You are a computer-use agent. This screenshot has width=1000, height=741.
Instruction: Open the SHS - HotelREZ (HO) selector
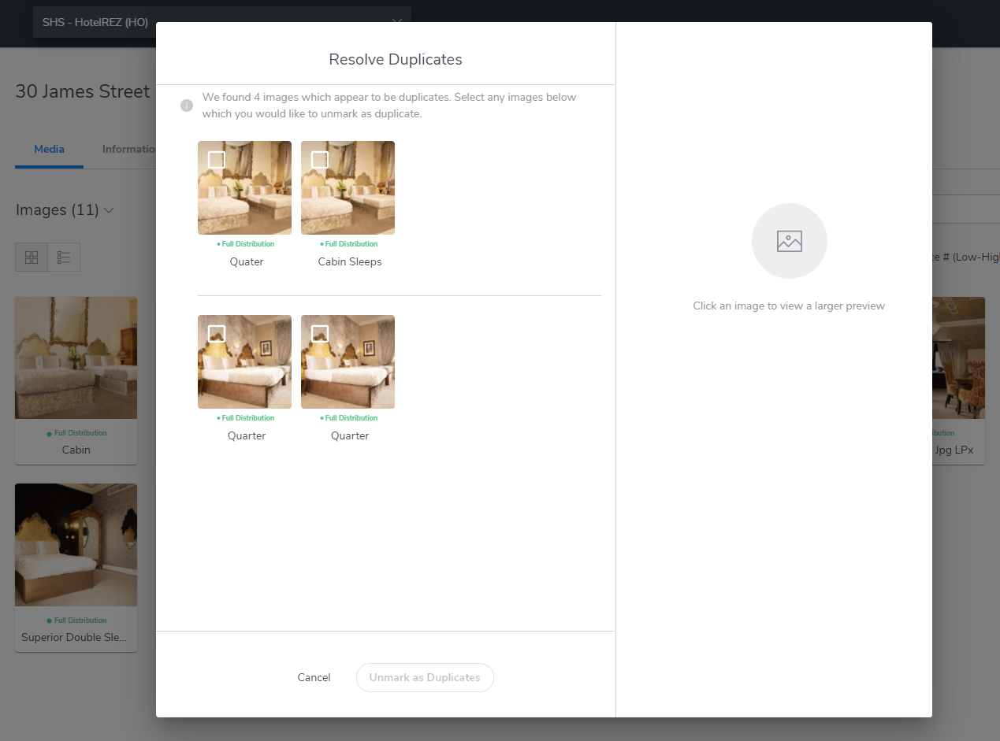pos(222,22)
